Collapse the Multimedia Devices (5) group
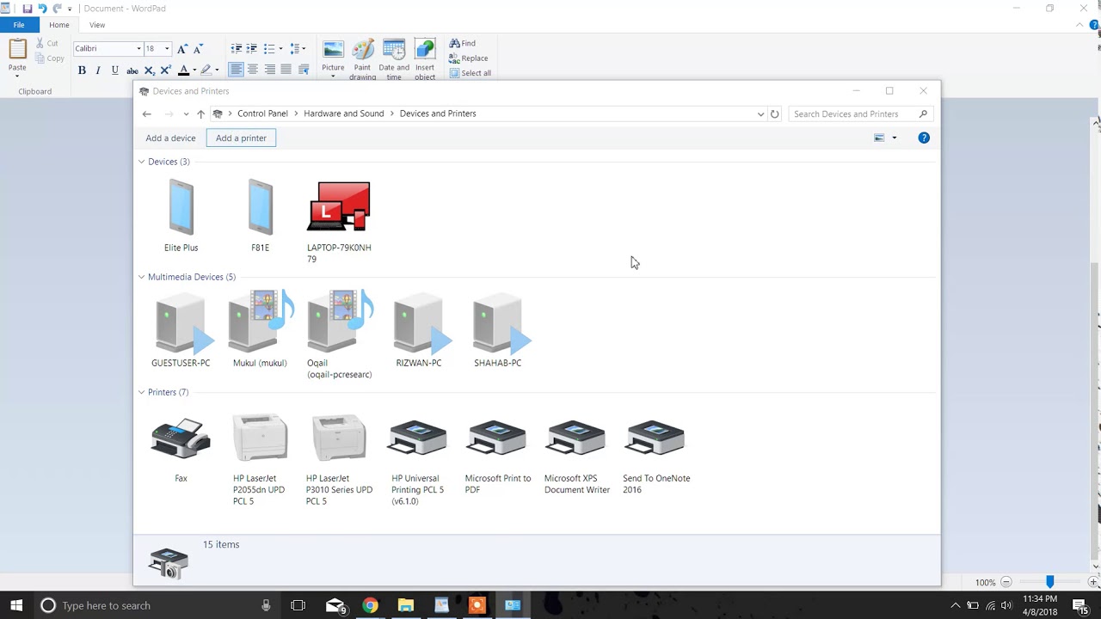The image size is (1101, 619). coord(141,277)
